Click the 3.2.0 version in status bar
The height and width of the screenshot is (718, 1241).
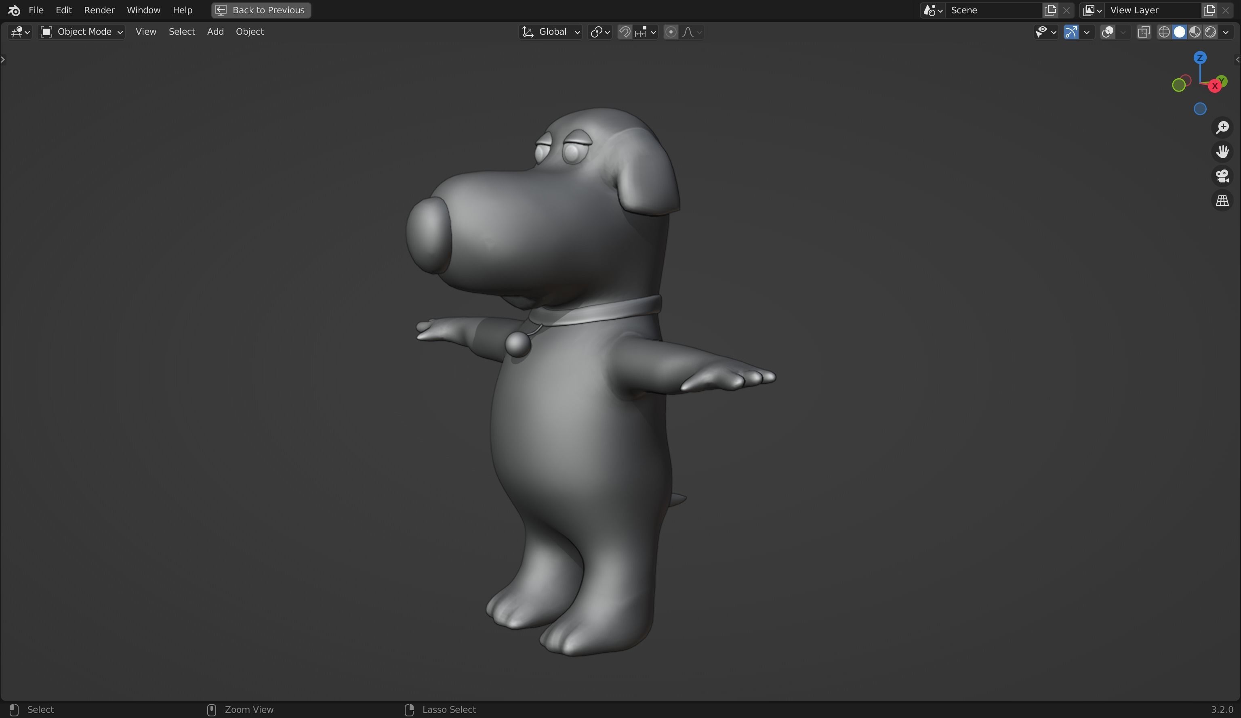click(1222, 709)
